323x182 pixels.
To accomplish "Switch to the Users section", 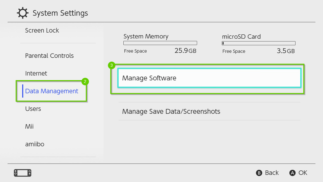I will pos(33,109).
